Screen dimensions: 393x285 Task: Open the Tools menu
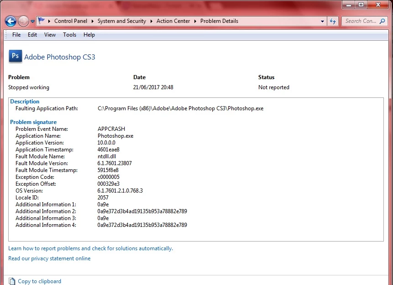tap(69, 35)
